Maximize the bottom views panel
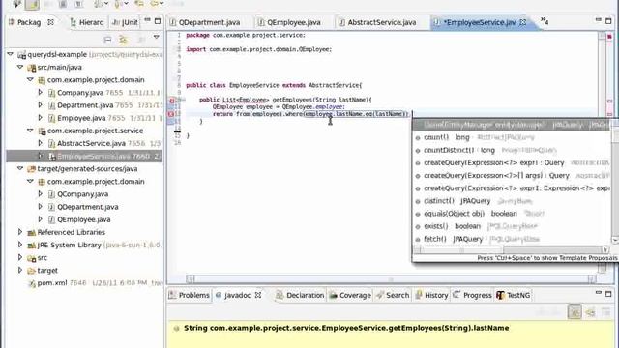 point(608,294)
